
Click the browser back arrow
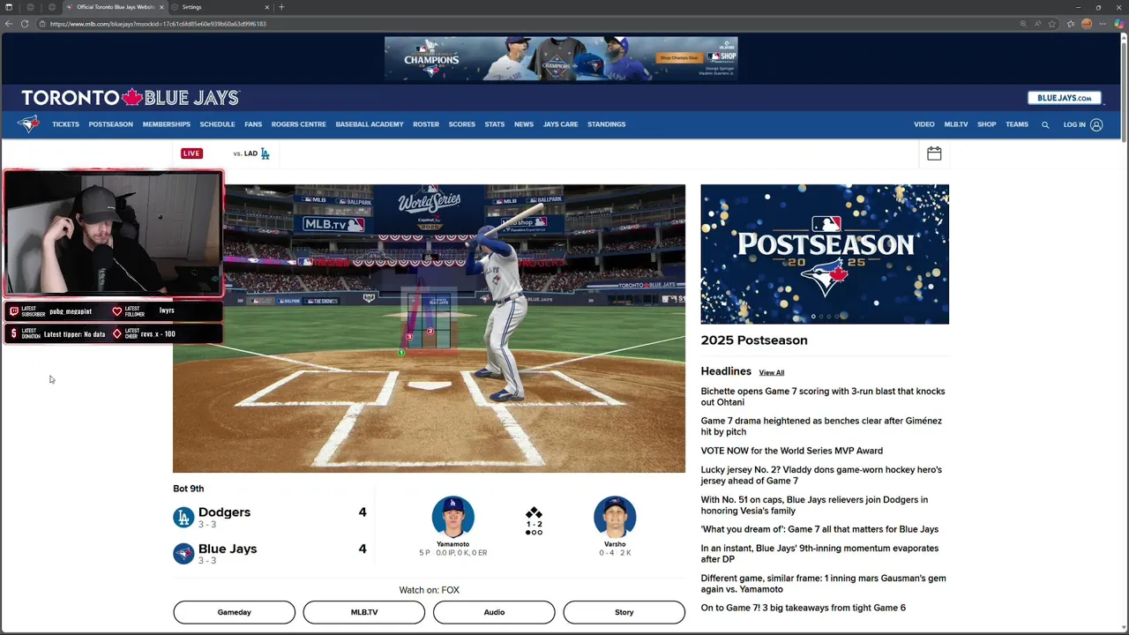9,24
